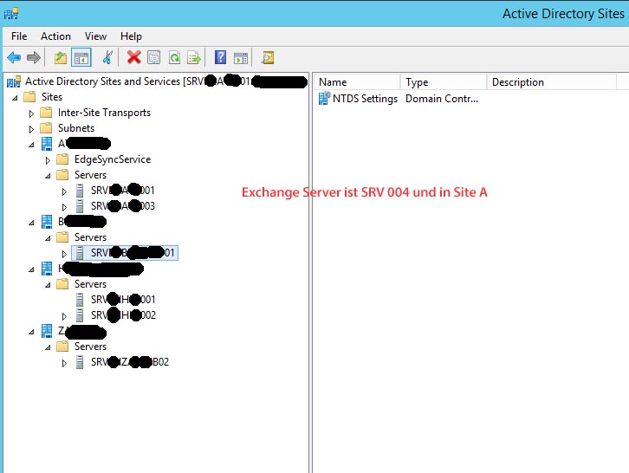Collapse site Z node
The image size is (629, 473).
(x=32, y=332)
